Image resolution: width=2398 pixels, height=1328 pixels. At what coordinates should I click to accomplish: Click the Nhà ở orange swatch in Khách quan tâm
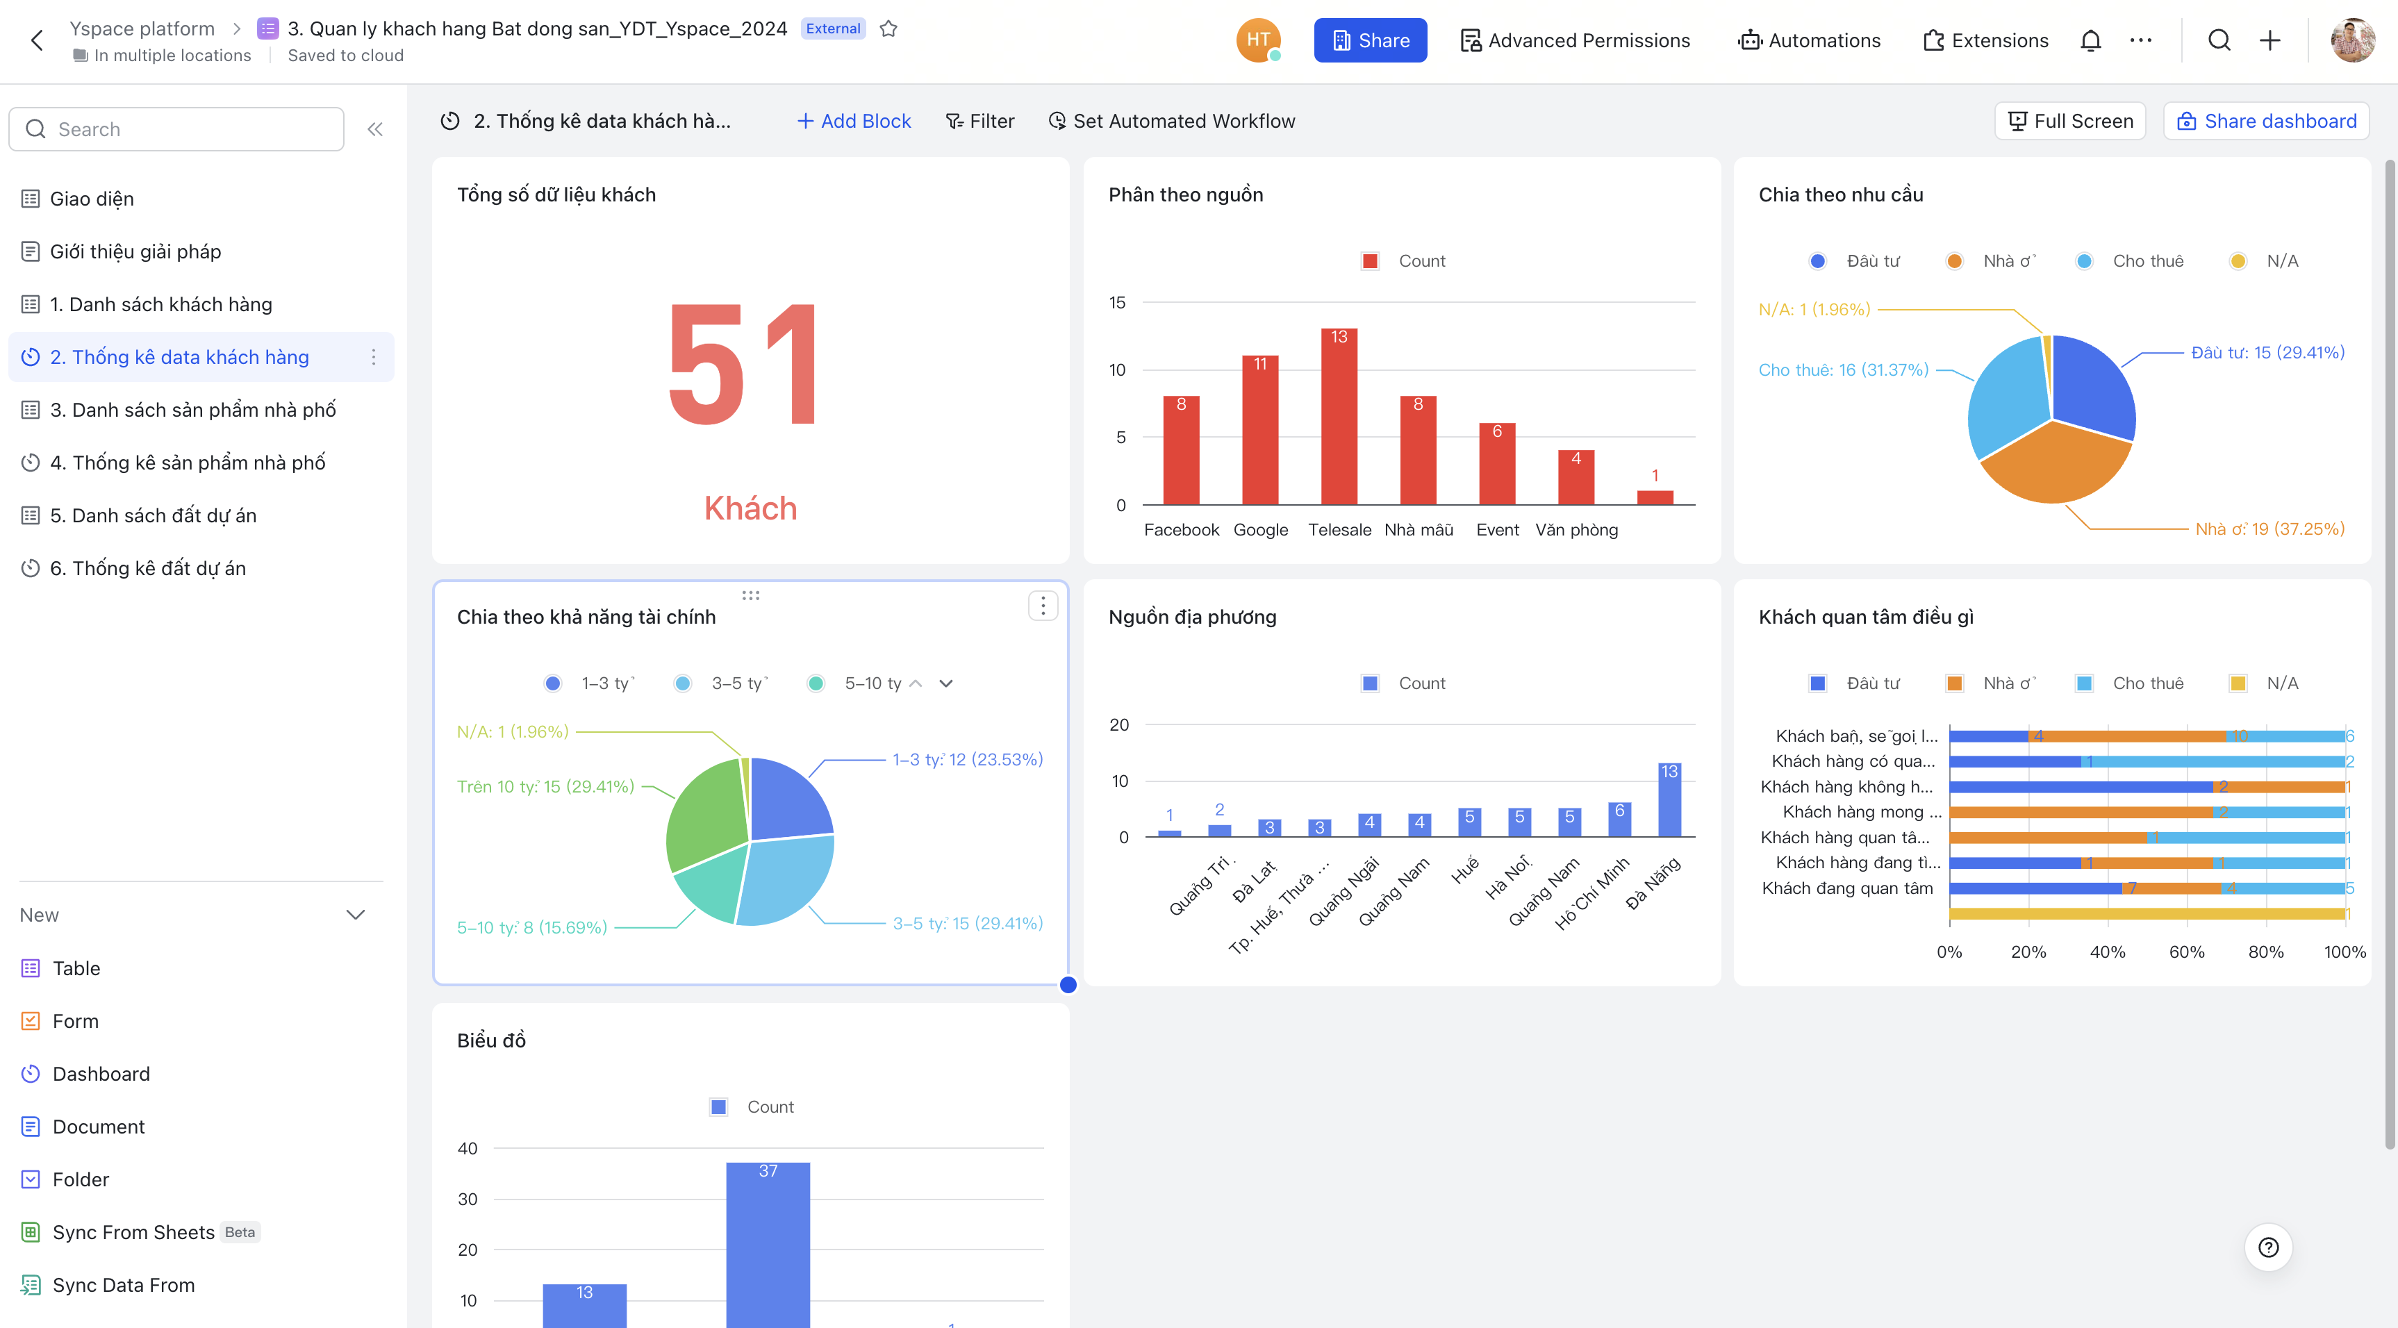point(1954,683)
